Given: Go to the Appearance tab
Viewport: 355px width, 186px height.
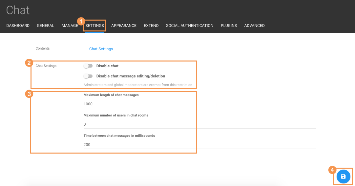Looking at the screenshot, I should pos(124,26).
